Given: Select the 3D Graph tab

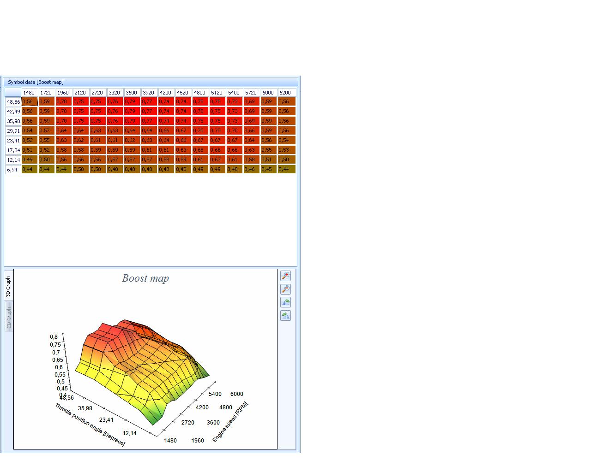Looking at the screenshot, I should (8, 286).
